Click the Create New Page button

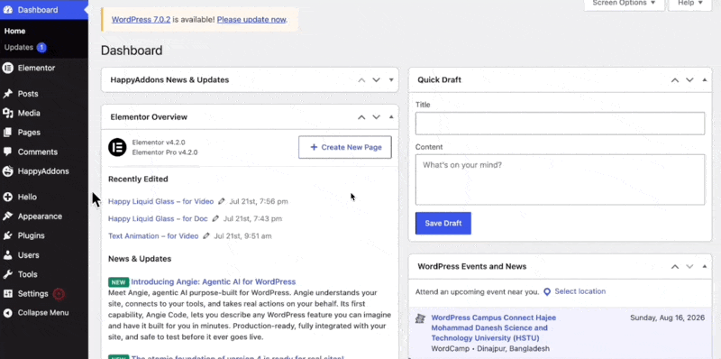(345, 147)
